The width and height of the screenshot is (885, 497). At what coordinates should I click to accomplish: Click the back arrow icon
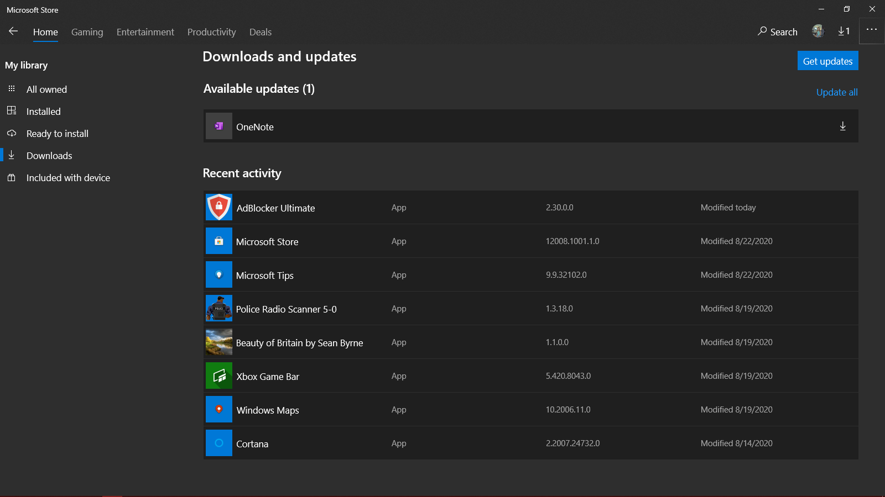point(13,31)
